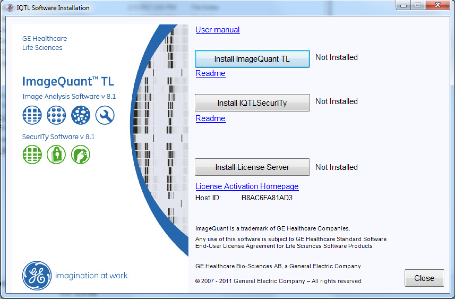Click the green padlock SecurITy icon

(x=56, y=155)
